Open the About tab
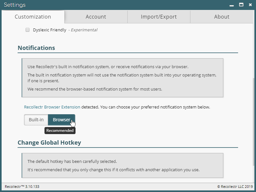The width and height of the screenshot is (256, 192). [221, 17]
